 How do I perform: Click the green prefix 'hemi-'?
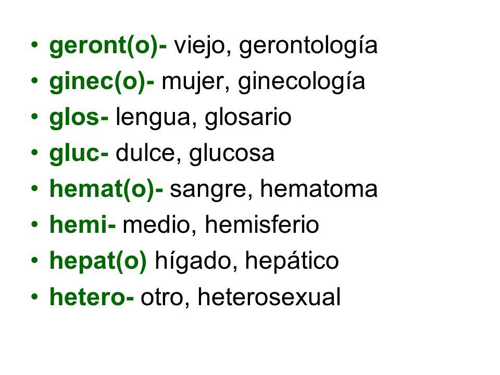point(83,224)
